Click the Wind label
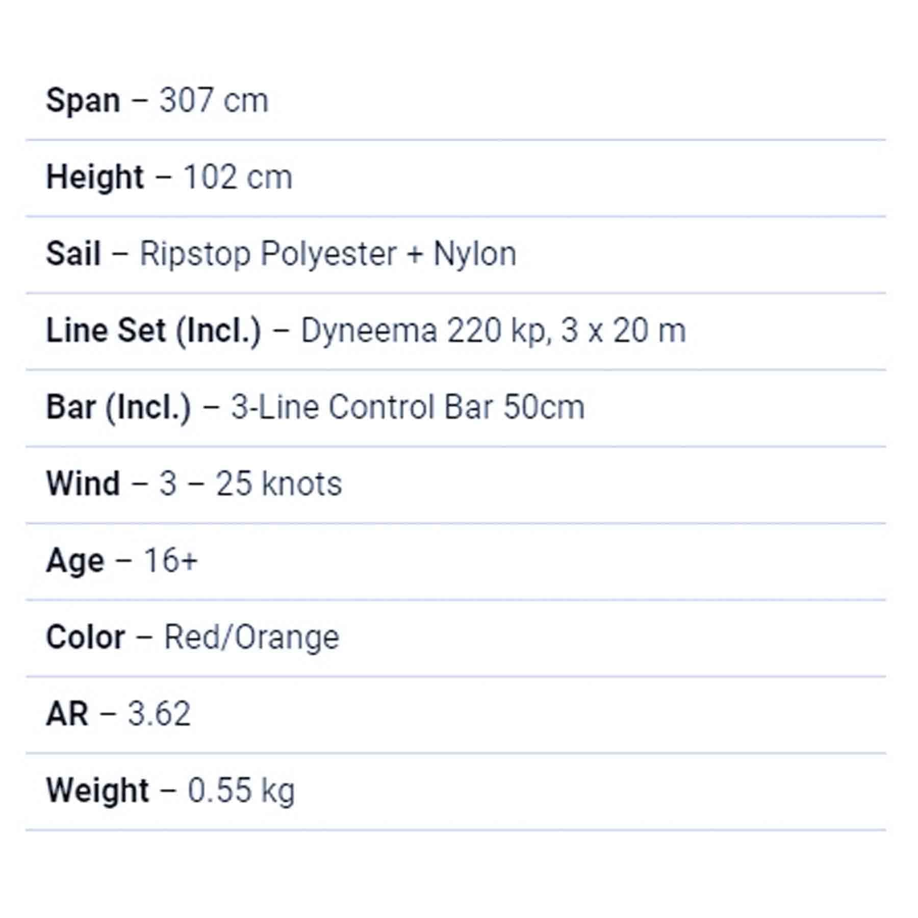Viewport: 918px width, 918px height. (x=83, y=483)
